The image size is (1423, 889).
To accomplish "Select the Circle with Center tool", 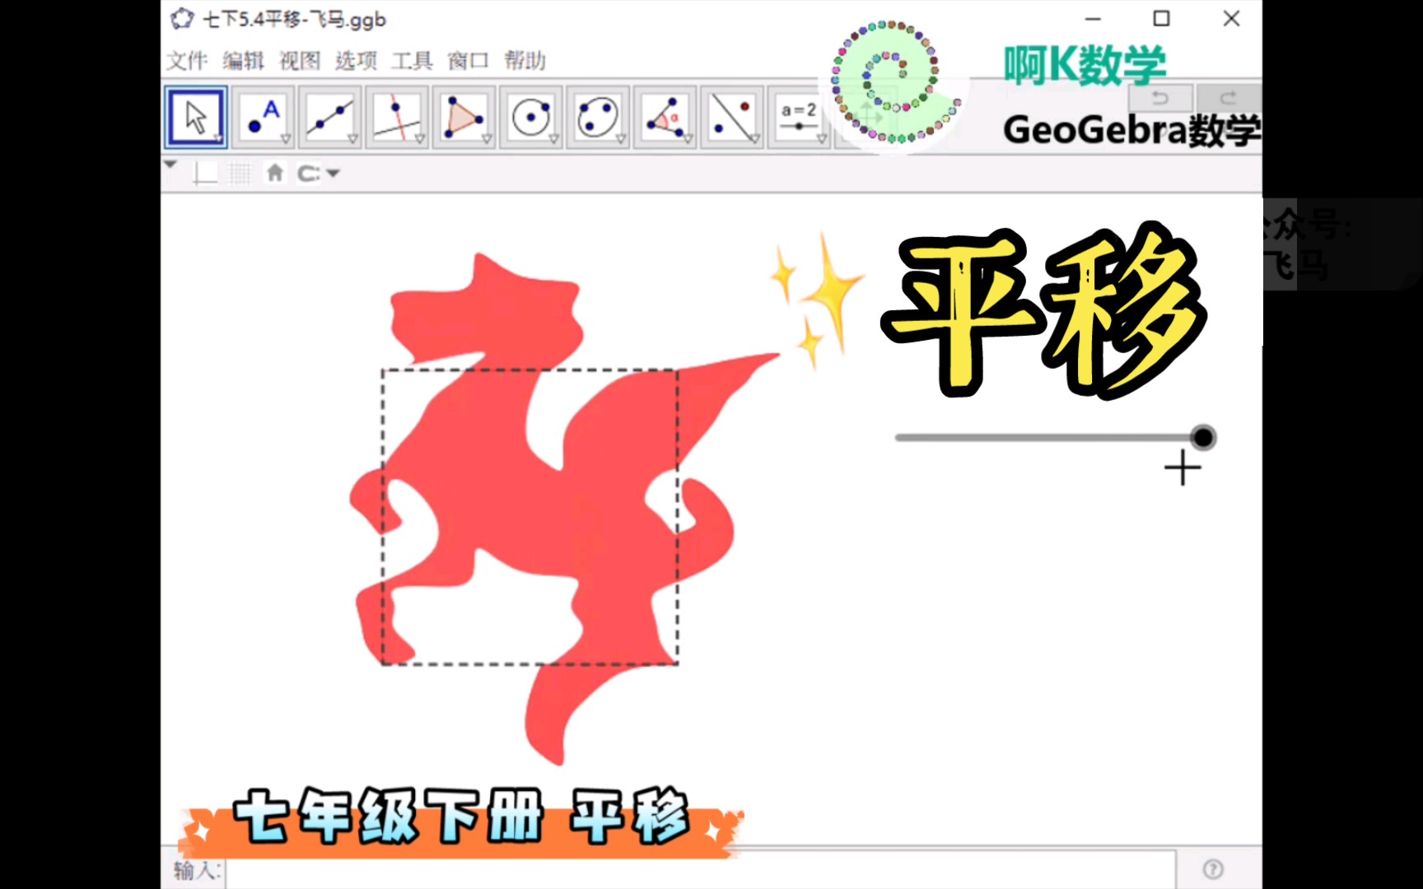I will (x=531, y=117).
